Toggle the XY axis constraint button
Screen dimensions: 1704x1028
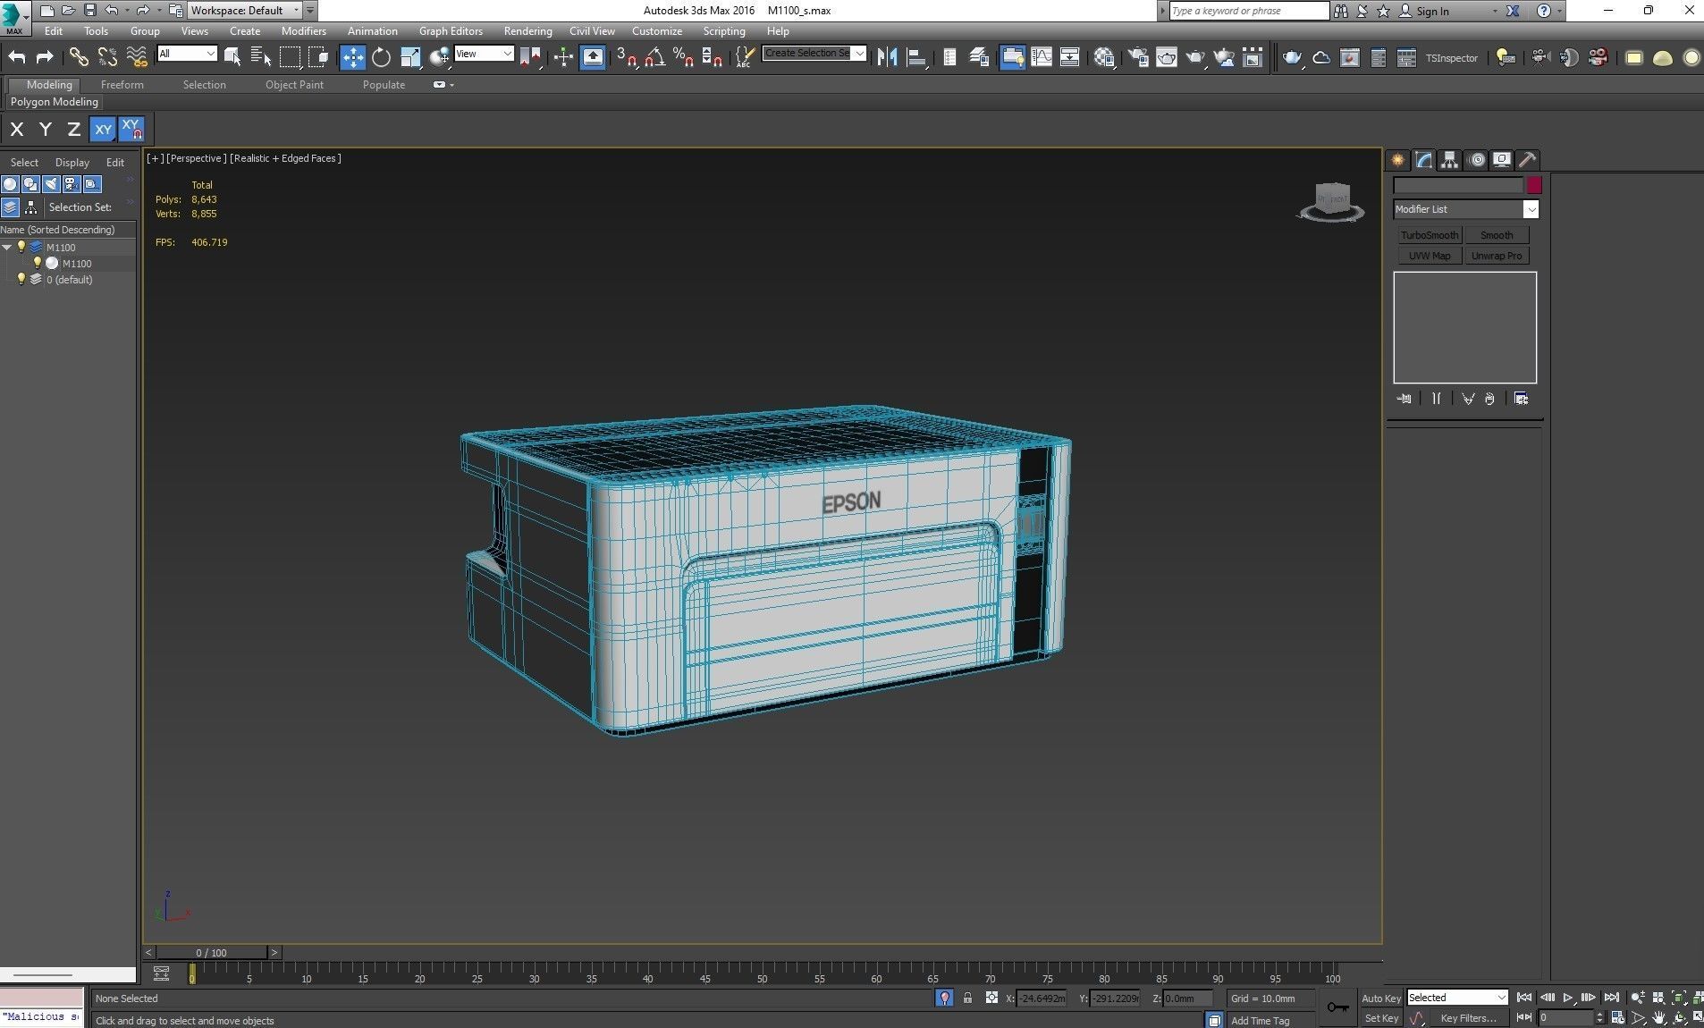(x=104, y=129)
